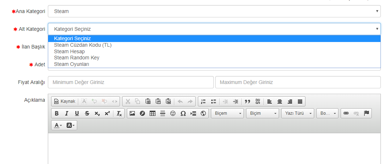391x164 pixels.
Task: Click the Flash embed icon
Action: point(142,113)
